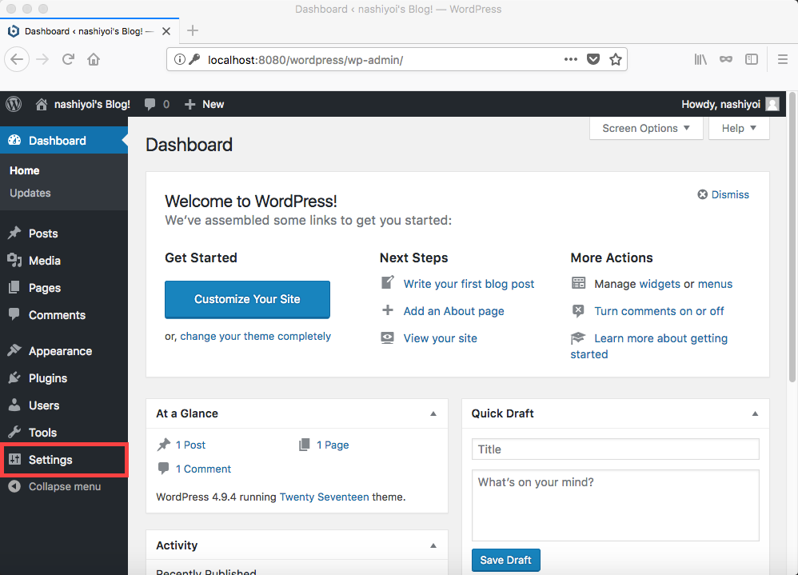Click the New content plus button
This screenshot has height=575, width=798.
point(204,104)
